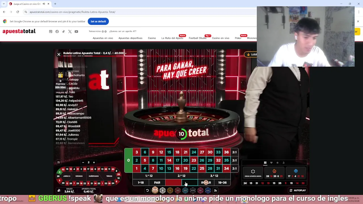Select the 4K chip

[x=208, y=190]
